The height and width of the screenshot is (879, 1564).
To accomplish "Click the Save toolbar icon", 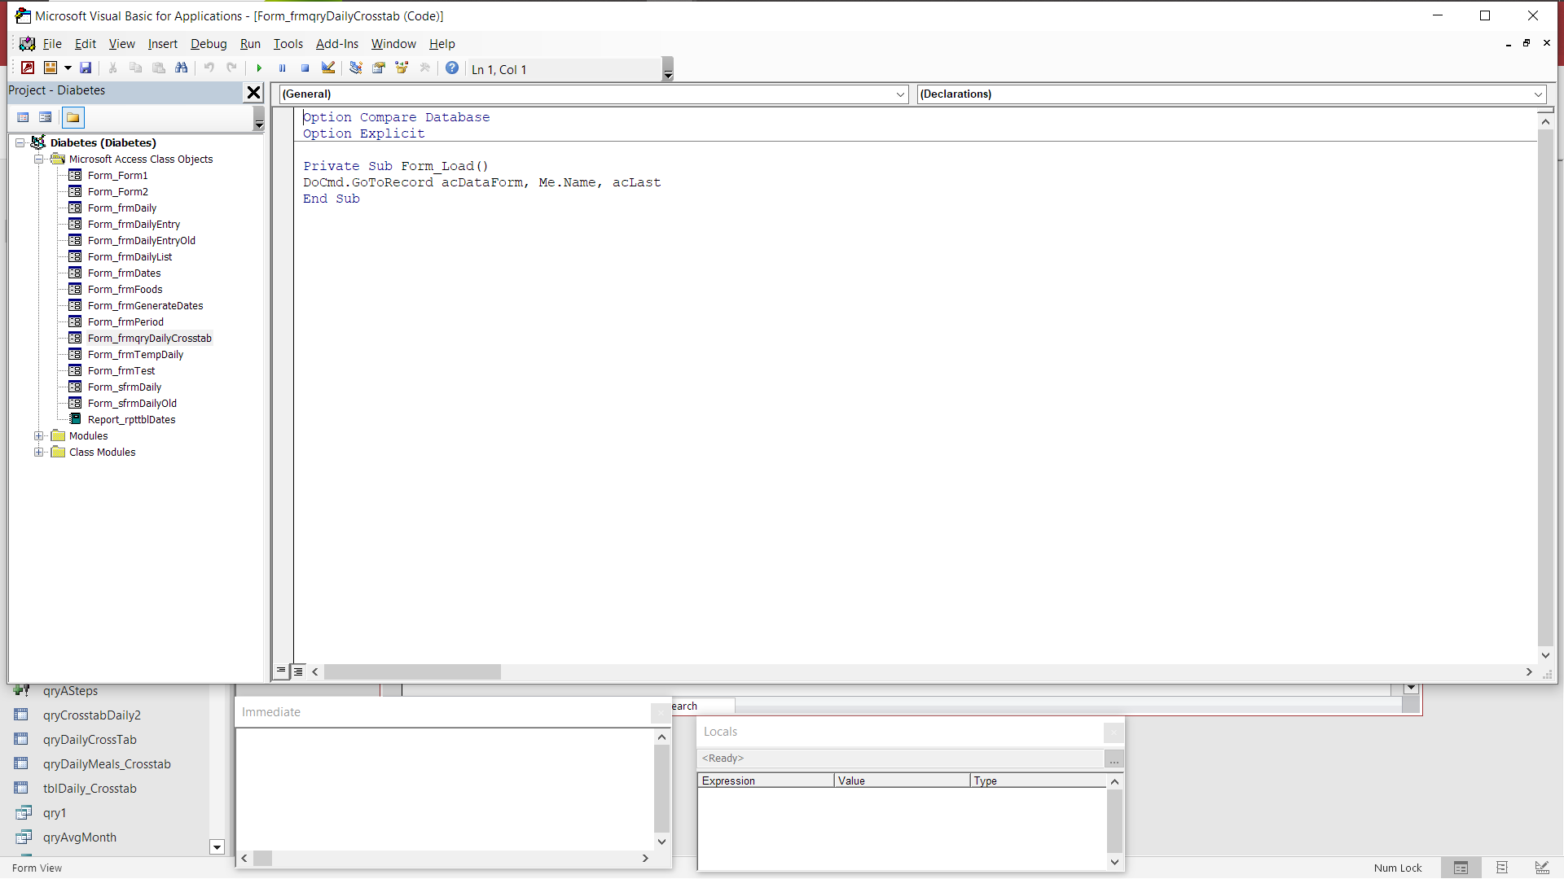I will (86, 68).
